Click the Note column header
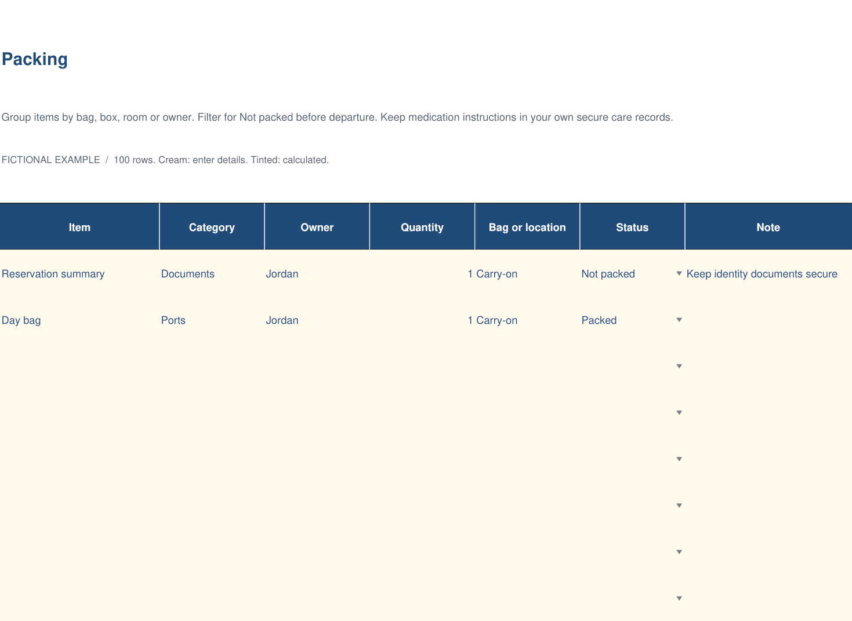This screenshot has width=852, height=621. point(768,227)
